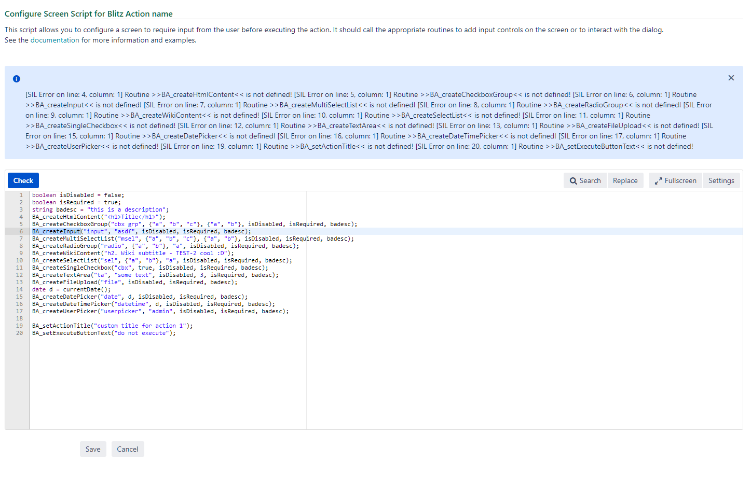Check the script for errors
The height and width of the screenshot is (490, 751).
23,180
